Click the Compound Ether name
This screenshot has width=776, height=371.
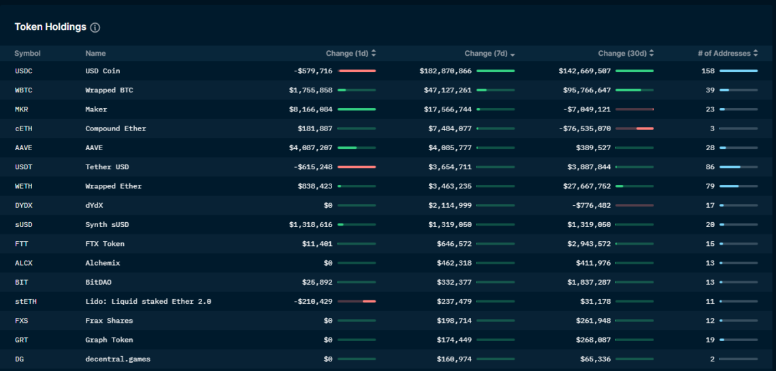(115, 128)
